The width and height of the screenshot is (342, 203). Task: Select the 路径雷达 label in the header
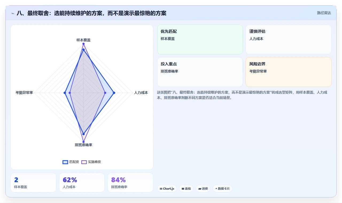coord(324,13)
